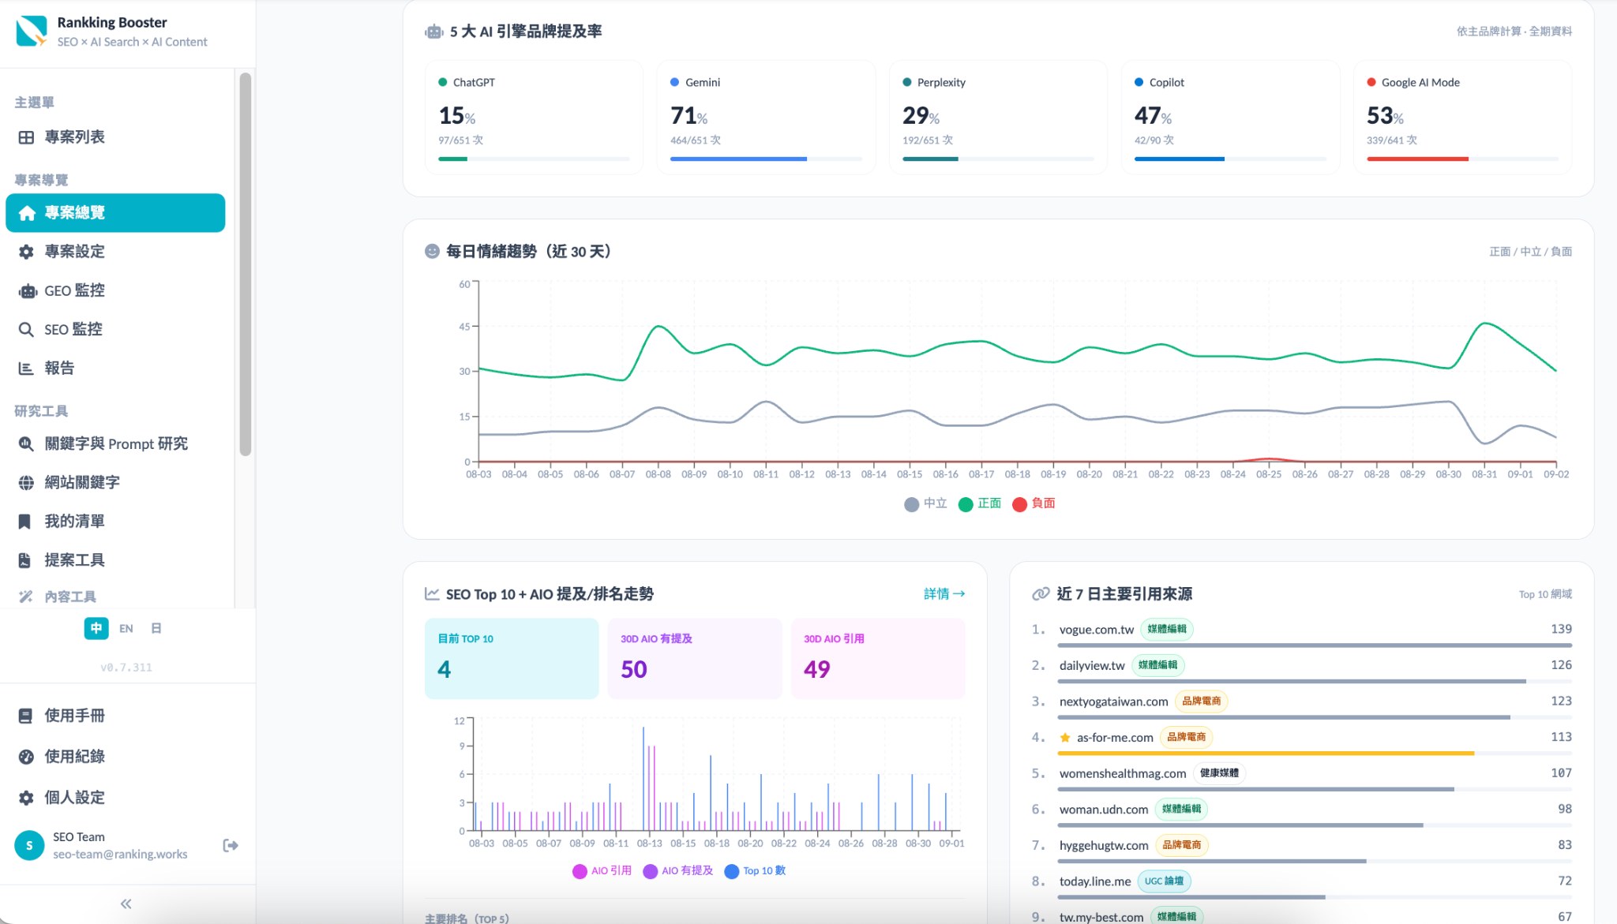Click the UGC 論壇 tag on today.line.me
The width and height of the screenshot is (1617, 924).
pos(1164,881)
